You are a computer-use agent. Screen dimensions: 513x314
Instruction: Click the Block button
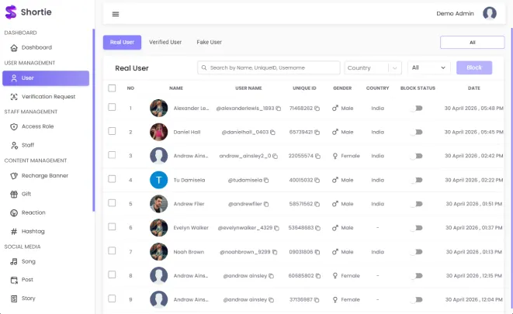tap(474, 67)
